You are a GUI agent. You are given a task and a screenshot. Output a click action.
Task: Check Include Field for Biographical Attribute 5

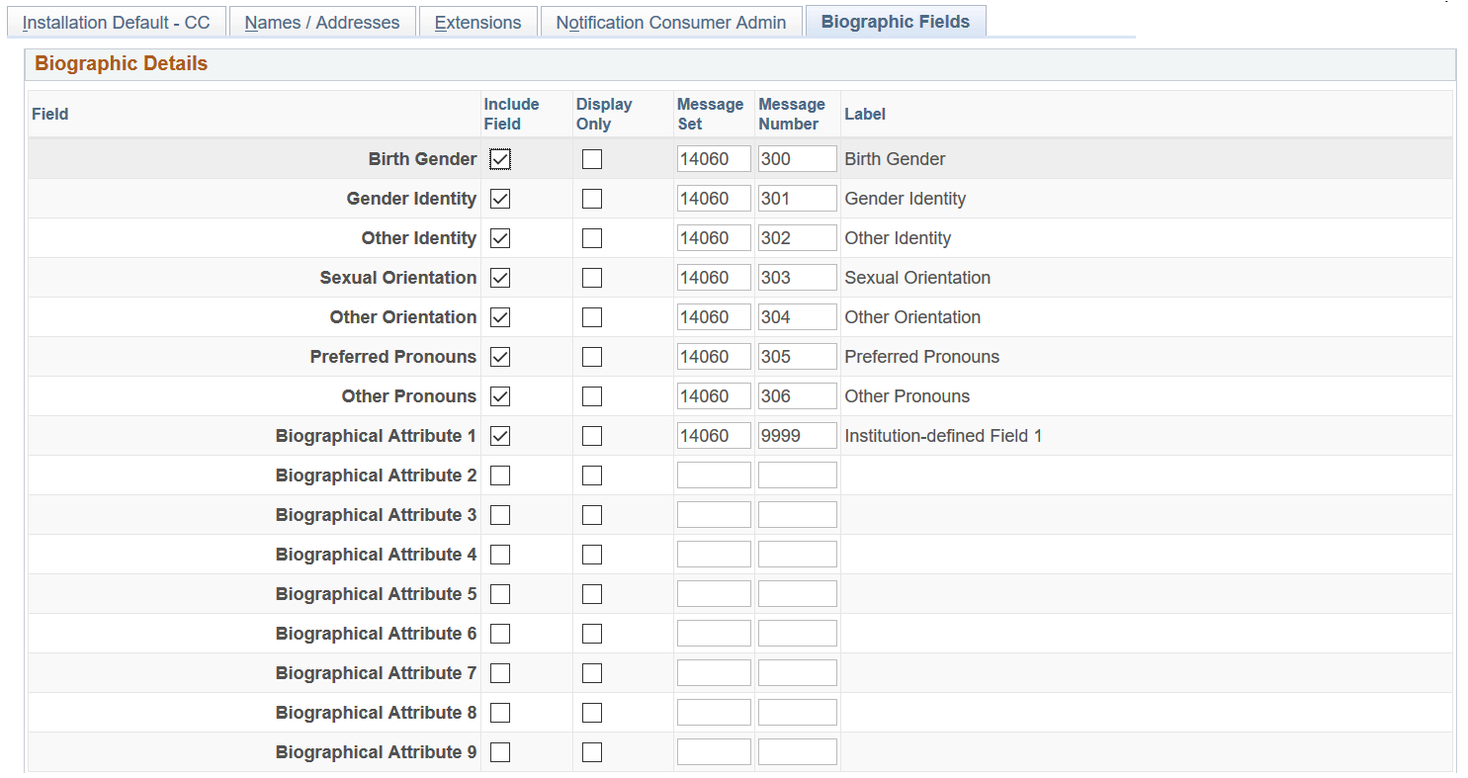tap(500, 594)
